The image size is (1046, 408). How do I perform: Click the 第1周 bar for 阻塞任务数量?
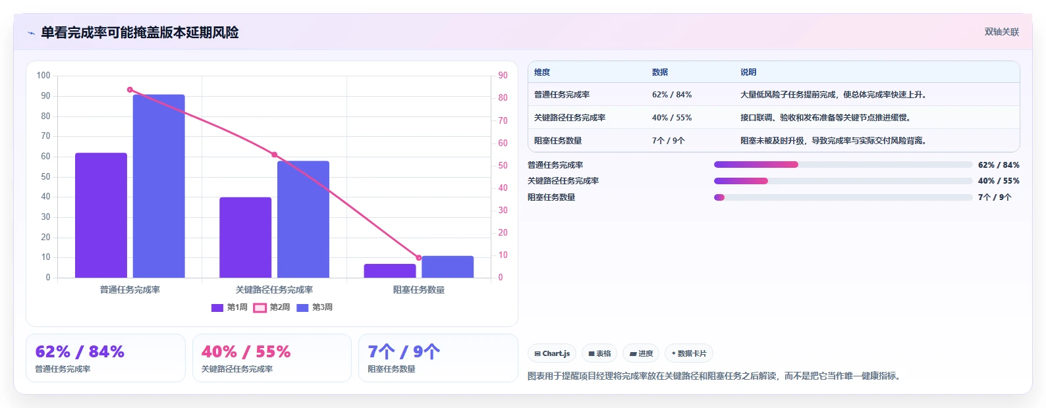[x=390, y=270]
